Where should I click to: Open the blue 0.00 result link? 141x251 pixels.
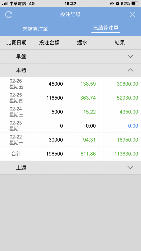133,126
